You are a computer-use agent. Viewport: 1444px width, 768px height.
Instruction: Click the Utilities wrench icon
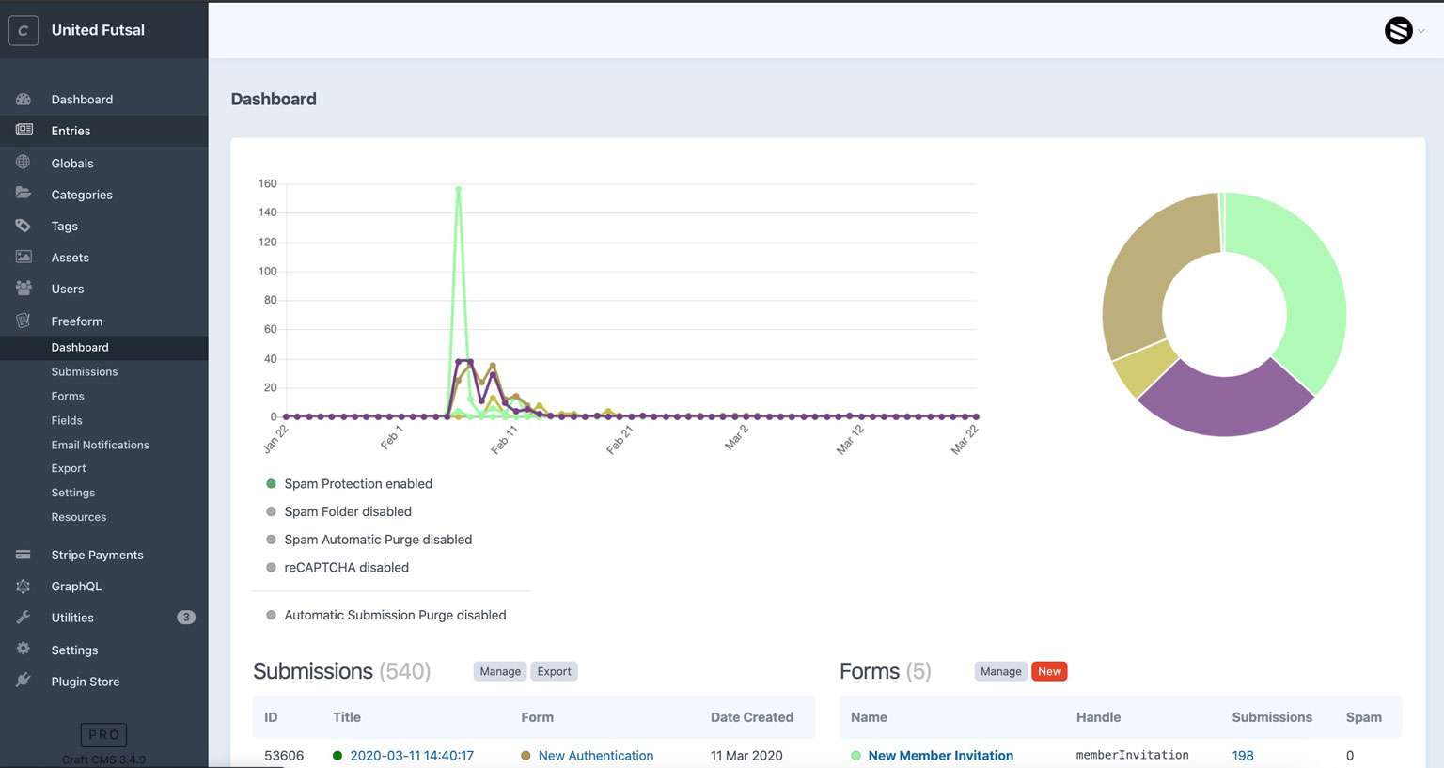pyautogui.click(x=24, y=618)
